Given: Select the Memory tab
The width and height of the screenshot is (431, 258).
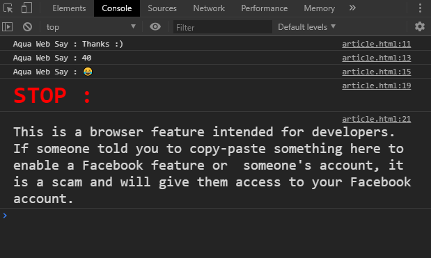Looking at the screenshot, I should 320,8.
